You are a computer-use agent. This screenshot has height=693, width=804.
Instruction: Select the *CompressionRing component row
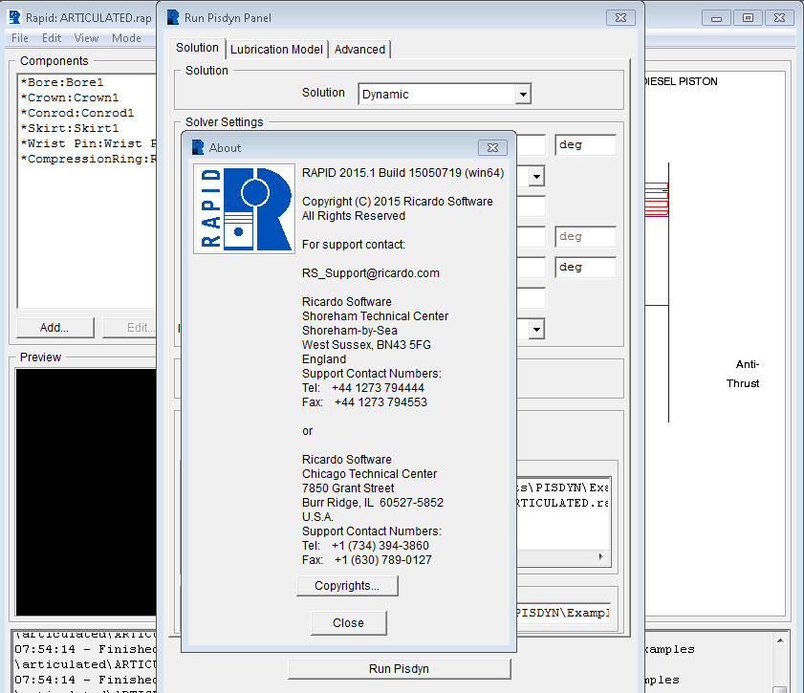[88, 159]
